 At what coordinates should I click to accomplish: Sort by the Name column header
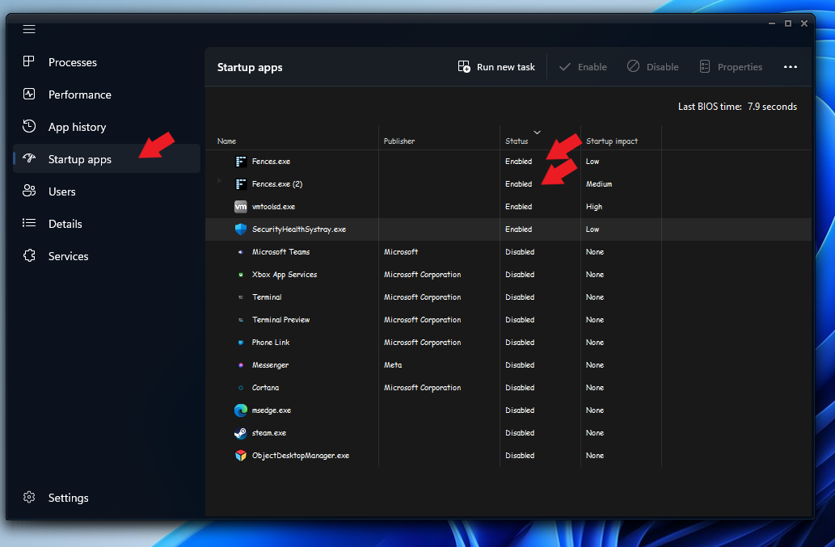(226, 141)
